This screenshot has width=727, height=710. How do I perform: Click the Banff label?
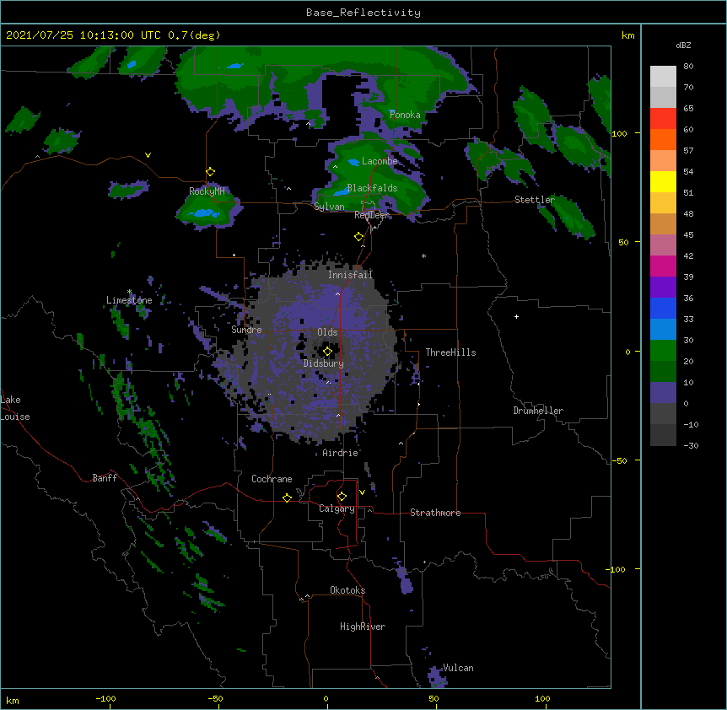tap(105, 478)
